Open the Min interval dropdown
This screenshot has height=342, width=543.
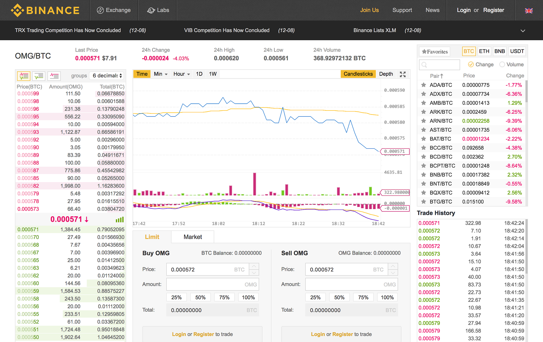[160, 74]
